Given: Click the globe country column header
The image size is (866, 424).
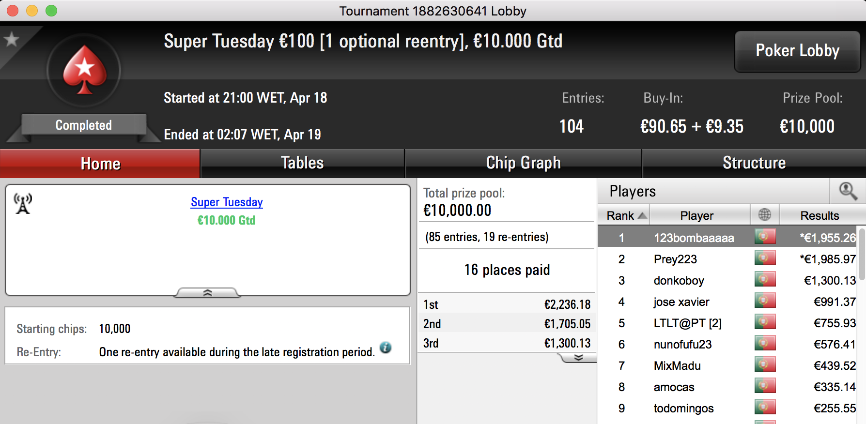Looking at the screenshot, I should [x=765, y=214].
